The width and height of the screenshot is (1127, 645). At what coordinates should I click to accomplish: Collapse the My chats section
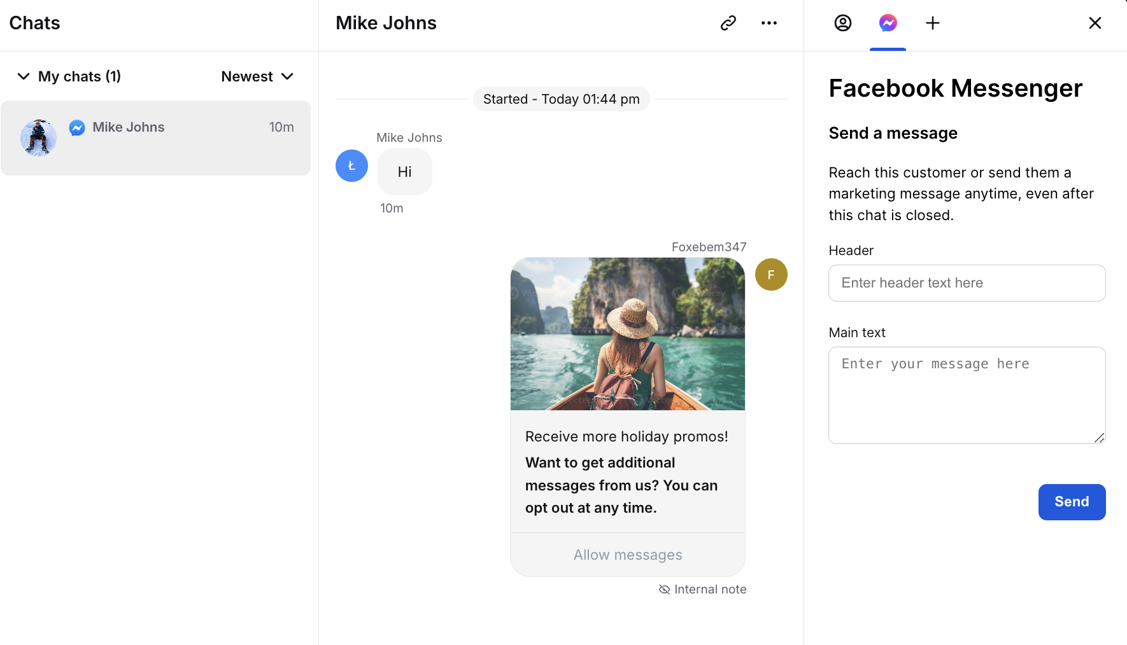(24, 76)
